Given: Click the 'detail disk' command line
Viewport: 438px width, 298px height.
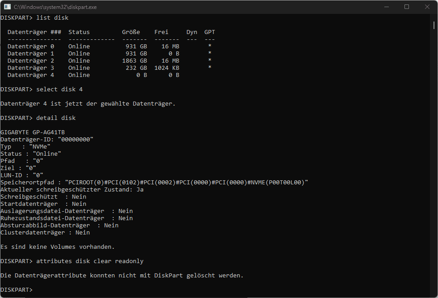Looking at the screenshot, I should [38, 118].
